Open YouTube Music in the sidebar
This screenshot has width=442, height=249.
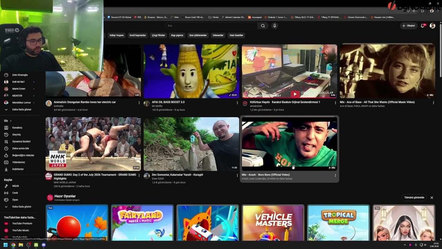click(20, 230)
